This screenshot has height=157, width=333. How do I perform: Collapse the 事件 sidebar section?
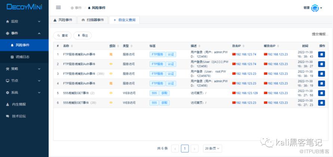point(24,33)
